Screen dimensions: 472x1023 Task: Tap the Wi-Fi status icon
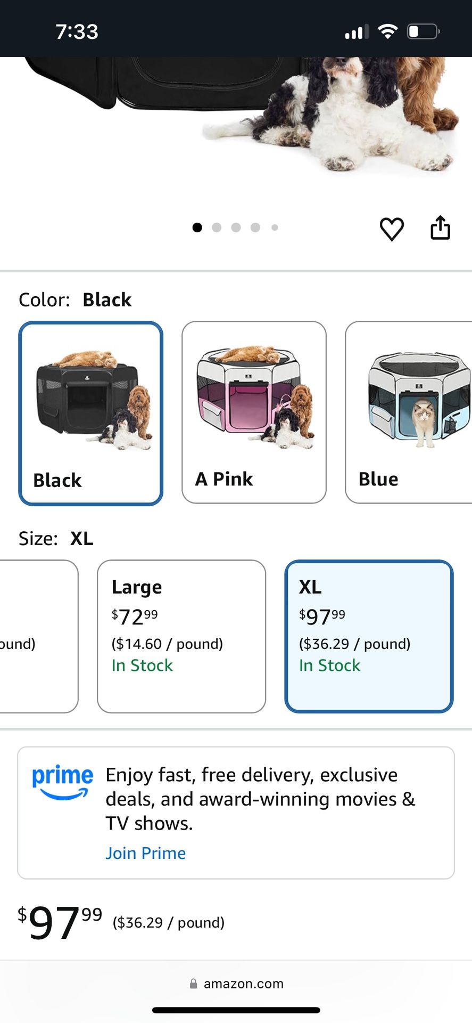click(x=387, y=32)
